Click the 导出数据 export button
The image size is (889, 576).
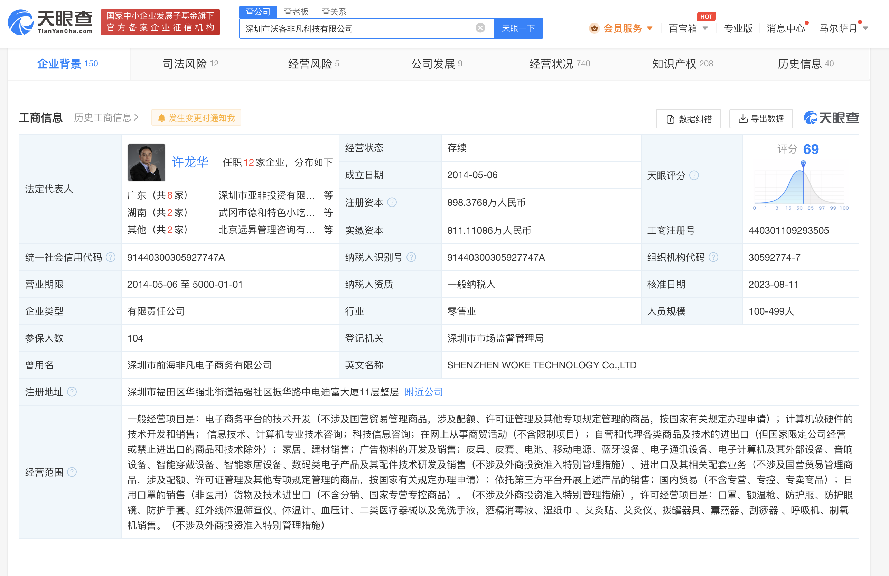click(x=761, y=119)
